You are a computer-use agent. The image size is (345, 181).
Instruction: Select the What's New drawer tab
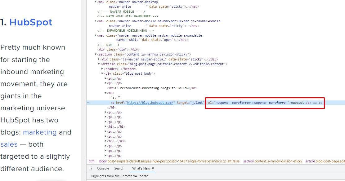click(141, 168)
